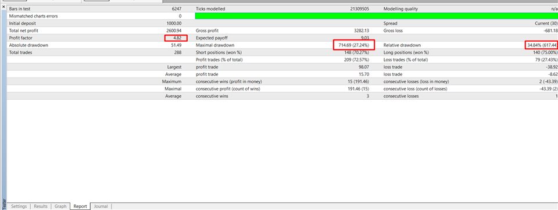Click the profit factor value 4.82
The width and height of the screenshot is (558, 210).
[177, 38]
